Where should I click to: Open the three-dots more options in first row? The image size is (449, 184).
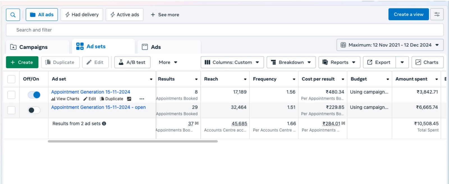142,99
